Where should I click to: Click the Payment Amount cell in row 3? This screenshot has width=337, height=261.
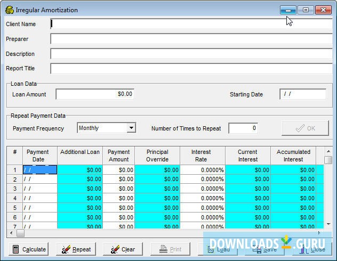pyautogui.click(x=118, y=189)
